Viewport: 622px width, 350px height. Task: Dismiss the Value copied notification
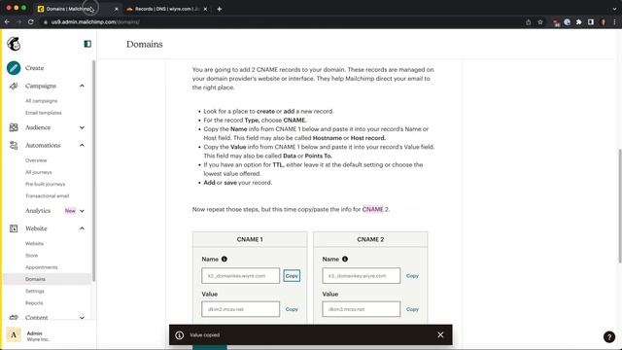pyautogui.click(x=440, y=334)
